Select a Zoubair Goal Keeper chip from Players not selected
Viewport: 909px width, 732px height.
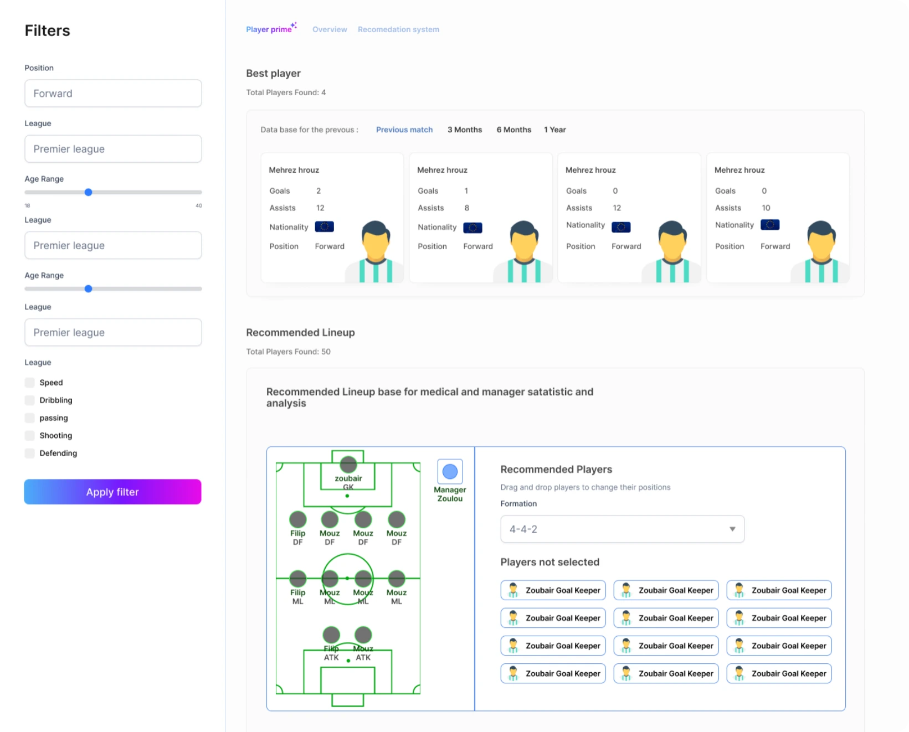tap(552, 590)
